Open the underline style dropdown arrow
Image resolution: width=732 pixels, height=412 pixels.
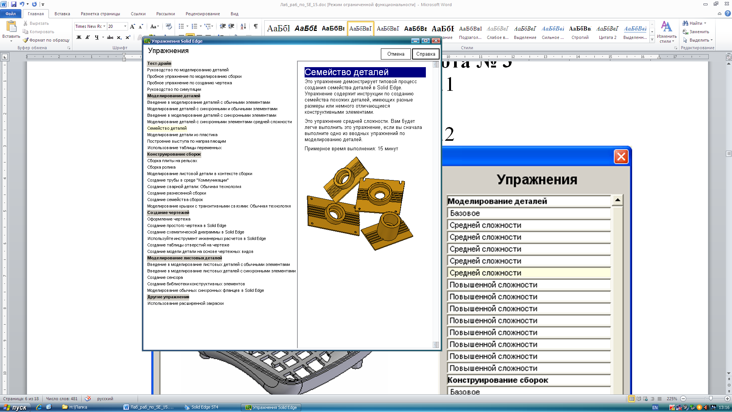(x=103, y=37)
